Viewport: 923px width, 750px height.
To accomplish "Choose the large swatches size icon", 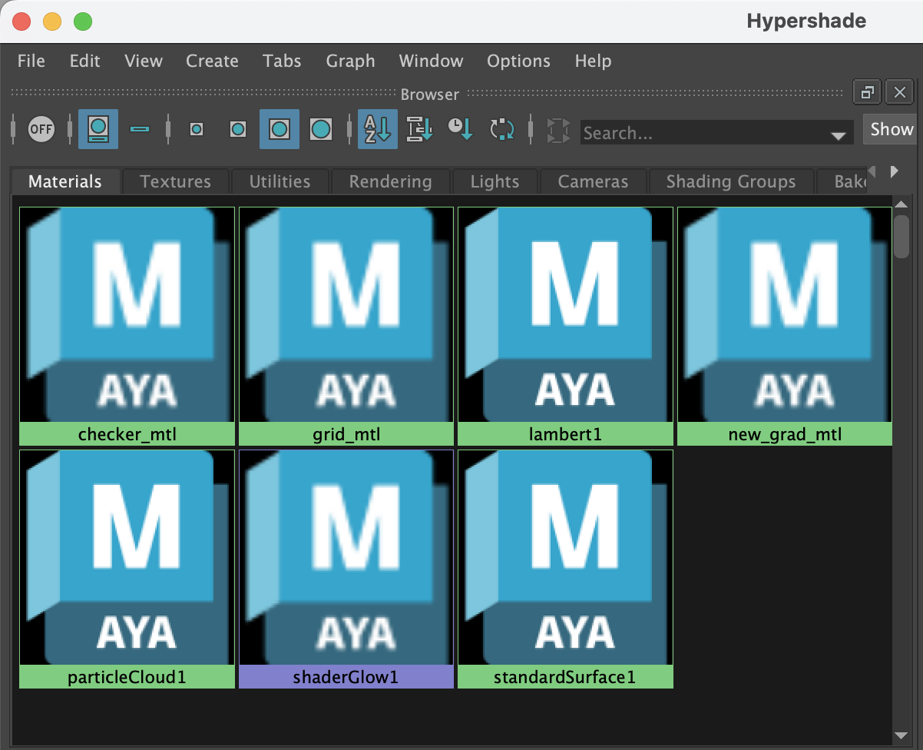I will (279, 129).
